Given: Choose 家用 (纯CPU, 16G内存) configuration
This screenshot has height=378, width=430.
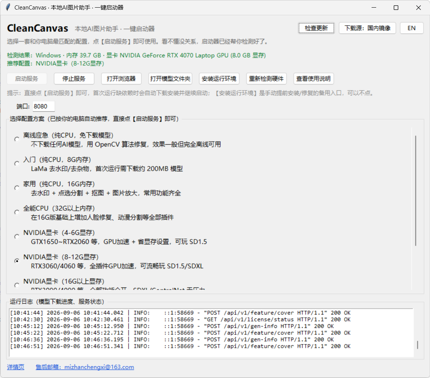Looking at the screenshot, I should [x=17, y=188].
